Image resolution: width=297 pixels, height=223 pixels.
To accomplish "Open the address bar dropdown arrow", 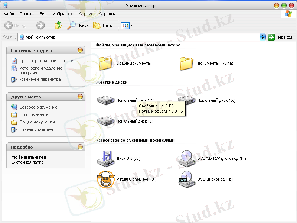I will (x=263, y=37).
